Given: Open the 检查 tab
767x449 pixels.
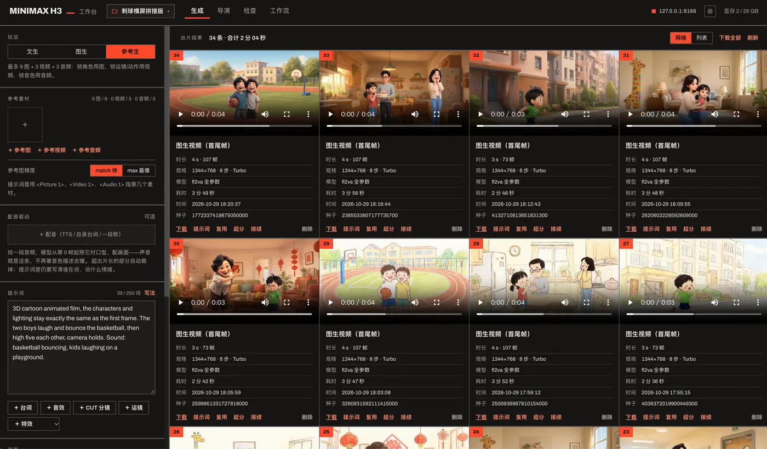Looking at the screenshot, I should [x=250, y=11].
